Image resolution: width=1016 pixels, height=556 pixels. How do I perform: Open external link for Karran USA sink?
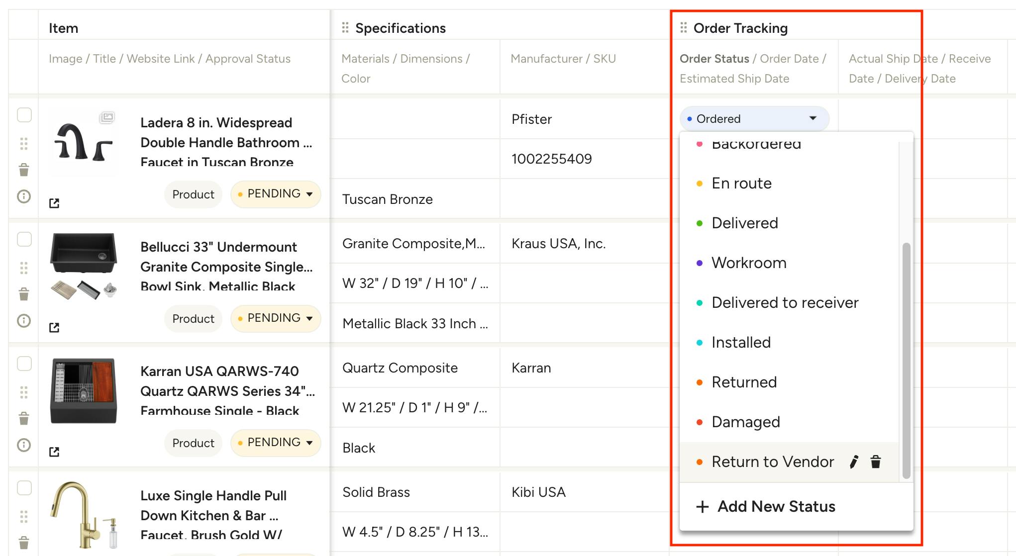pos(54,452)
